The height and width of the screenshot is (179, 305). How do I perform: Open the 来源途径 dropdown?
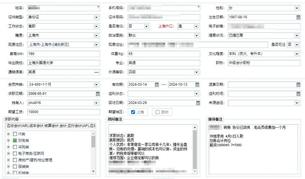coord(297,103)
